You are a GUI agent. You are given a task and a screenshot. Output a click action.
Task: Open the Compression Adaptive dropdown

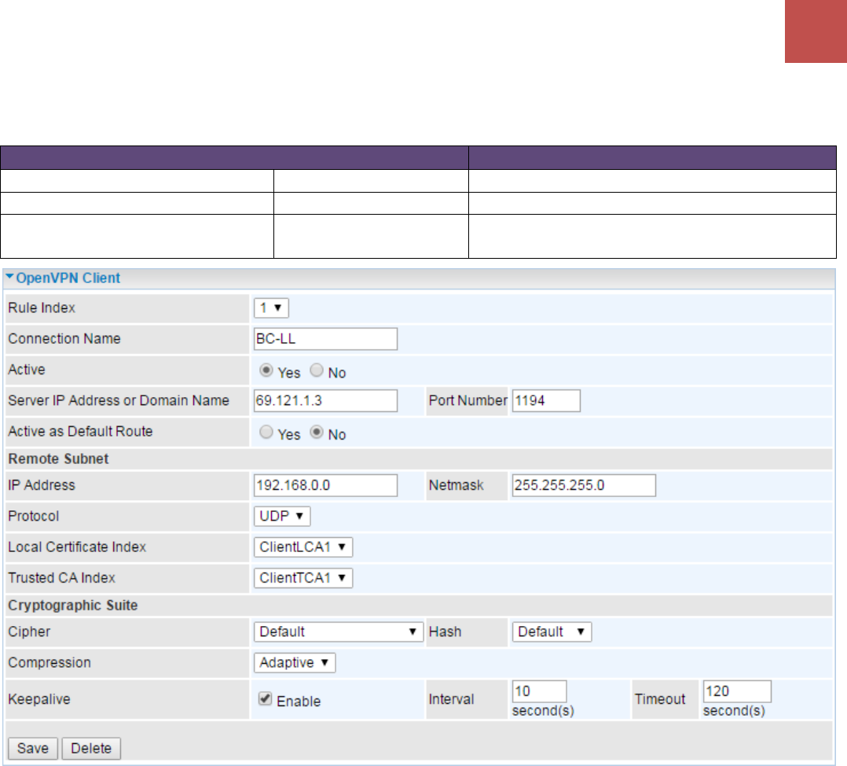point(295,663)
